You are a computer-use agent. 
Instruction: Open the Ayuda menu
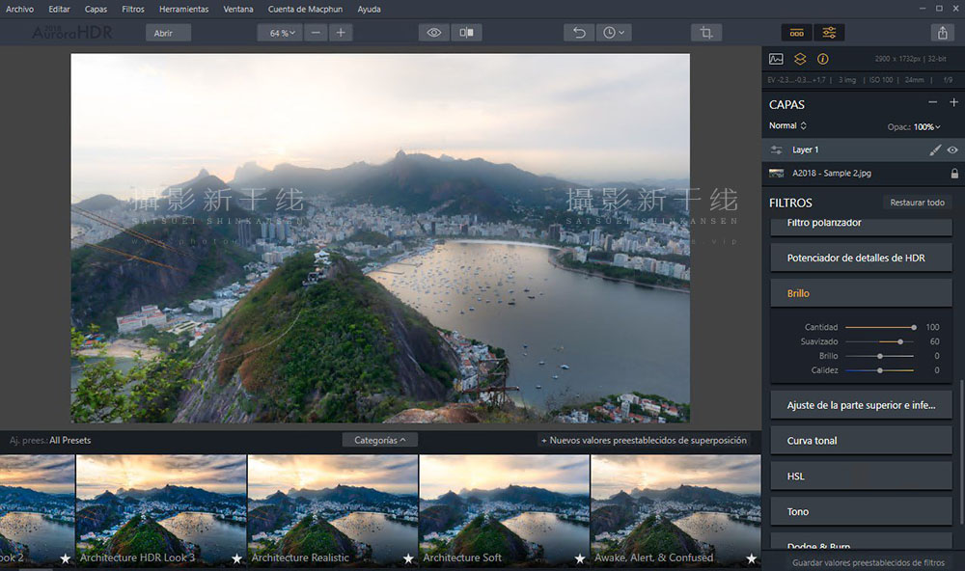pyautogui.click(x=369, y=10)
